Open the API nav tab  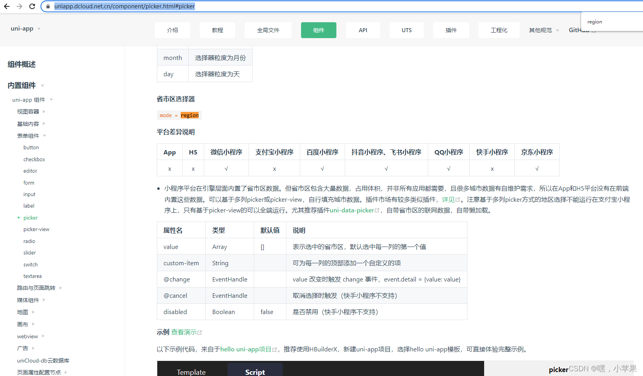coord(363,30)
